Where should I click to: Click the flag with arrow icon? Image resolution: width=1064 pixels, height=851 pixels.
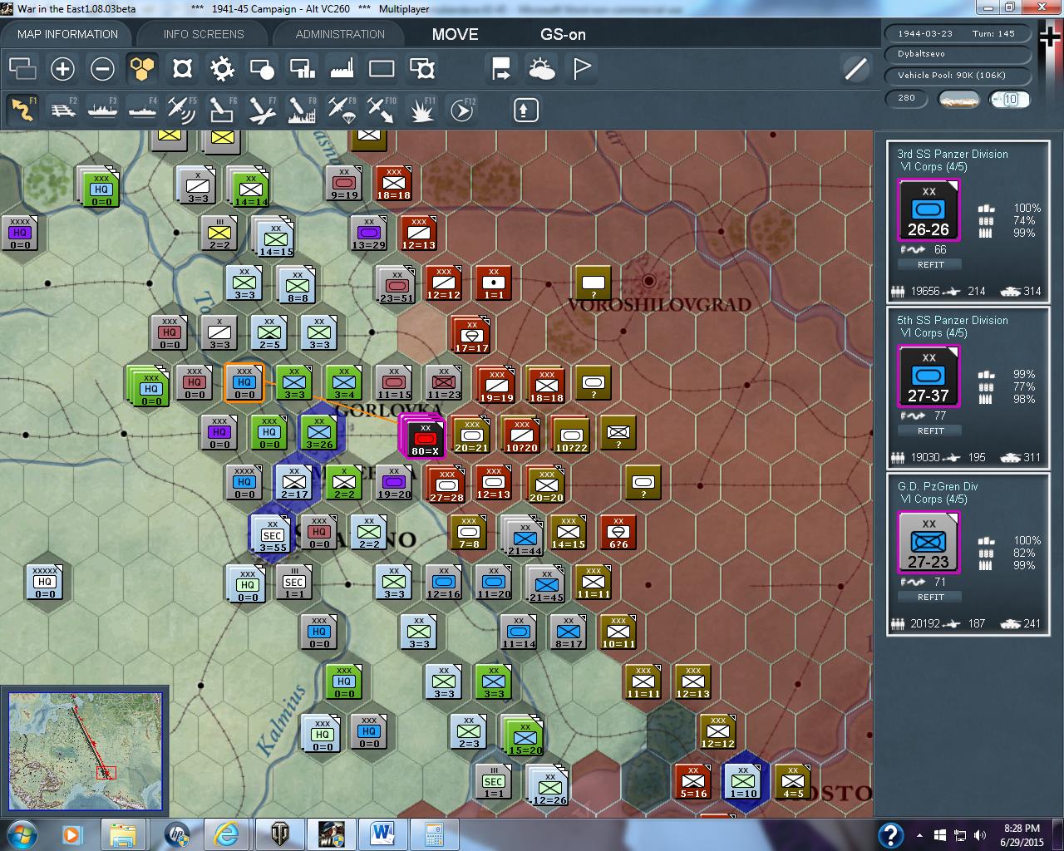click(x=501, y=68)
